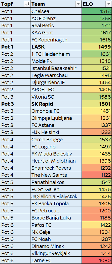Click the green 1818 ELO cell
The height and width of the screenshot is (264, 112).
[97, 11]
